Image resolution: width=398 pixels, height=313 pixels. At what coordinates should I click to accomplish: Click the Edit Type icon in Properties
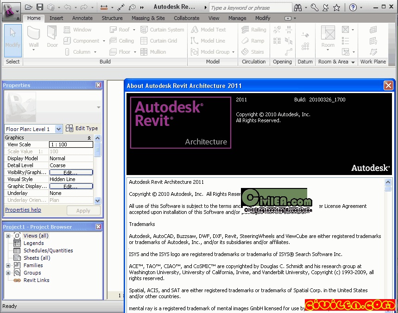click(x=69, y=128)
